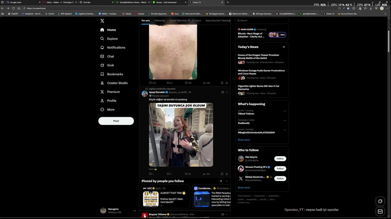Expand the footer More links
This screenshot has width=391, height=219.
coord(272,200)
